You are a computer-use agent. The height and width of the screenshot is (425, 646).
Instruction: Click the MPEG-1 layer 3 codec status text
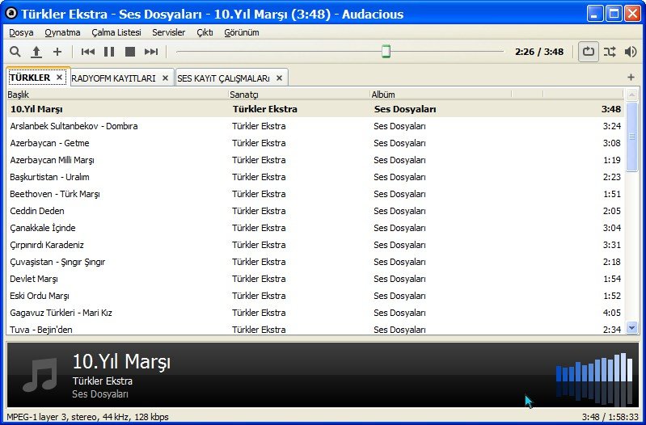pos(87,417)
